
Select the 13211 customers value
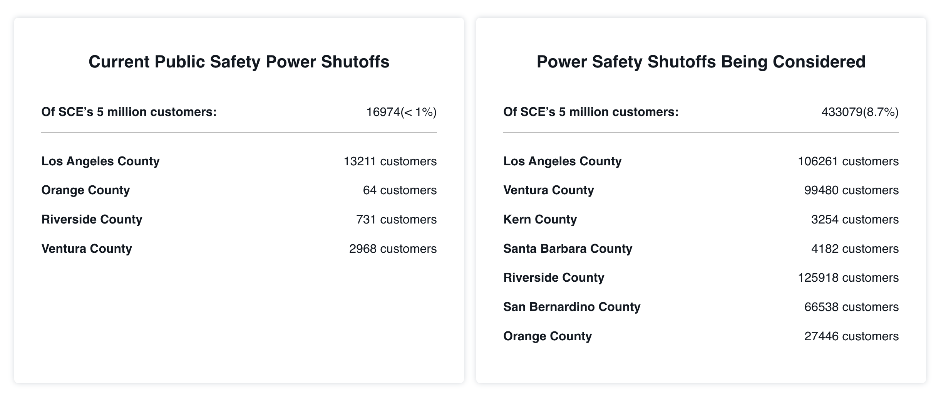(390, 161)
